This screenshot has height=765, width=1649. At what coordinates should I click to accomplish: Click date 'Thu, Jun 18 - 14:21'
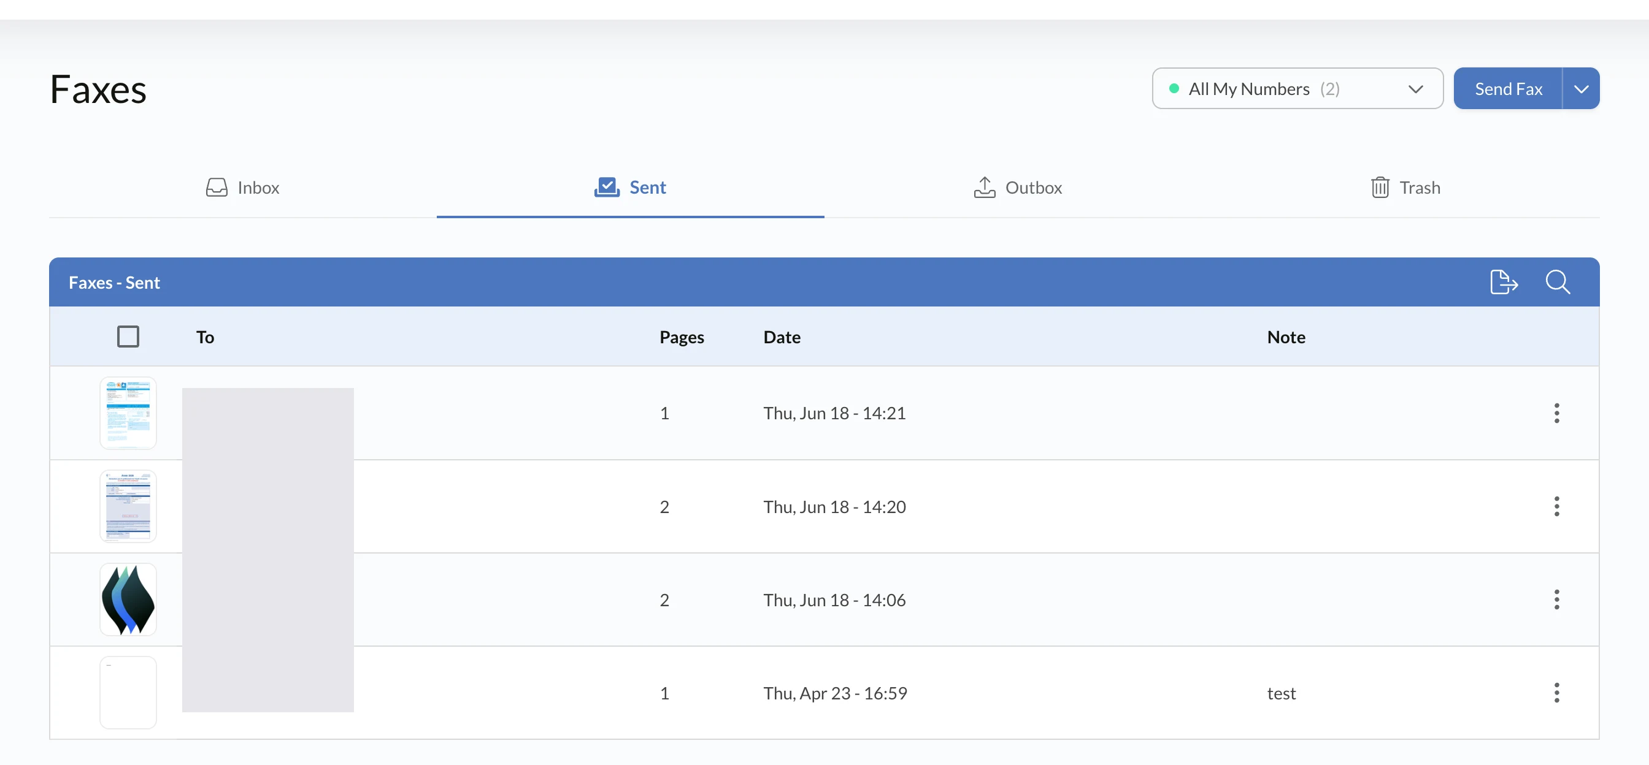click(834, 413)
